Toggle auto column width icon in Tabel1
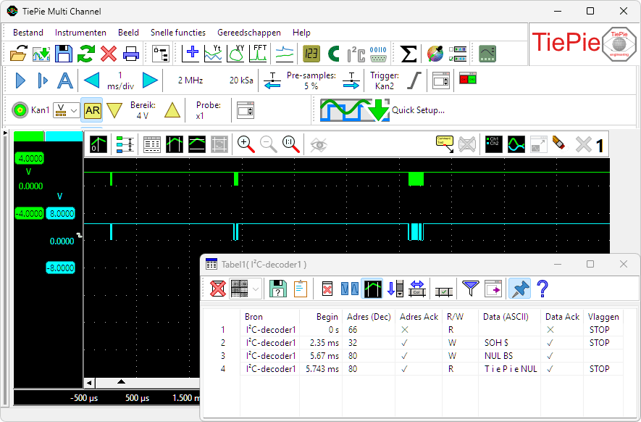 [x=417, y=289]
